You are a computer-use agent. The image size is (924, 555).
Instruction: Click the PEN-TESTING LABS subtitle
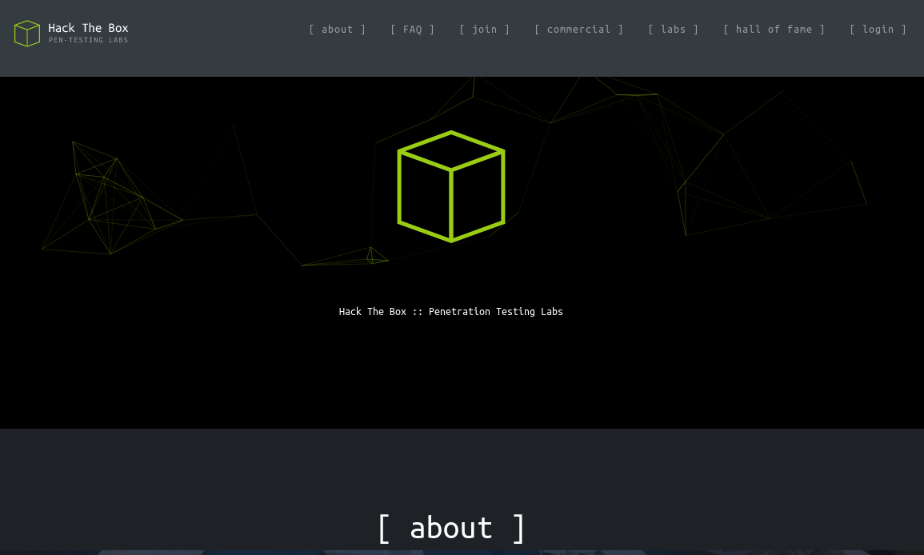point(88,40)
